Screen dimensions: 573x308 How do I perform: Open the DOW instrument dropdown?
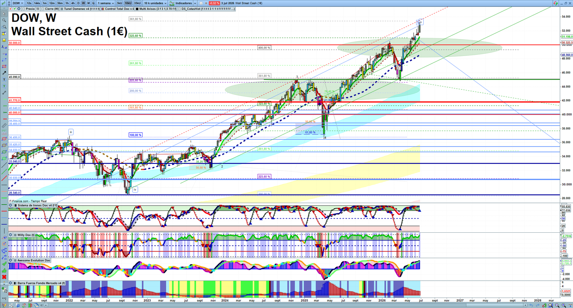pos(18,3)
